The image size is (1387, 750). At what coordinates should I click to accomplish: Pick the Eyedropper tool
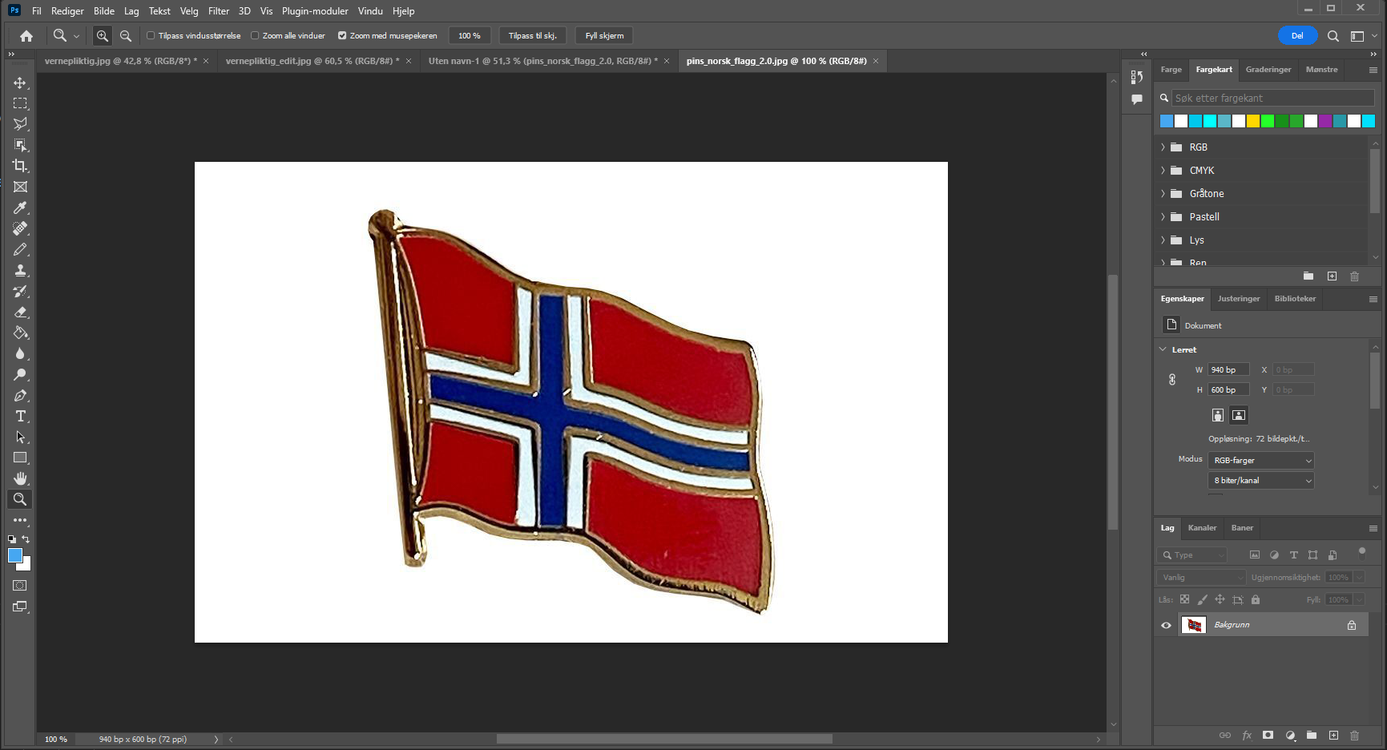(20, 208)
